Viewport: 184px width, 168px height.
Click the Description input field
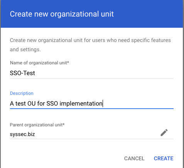tap(92, 103)
